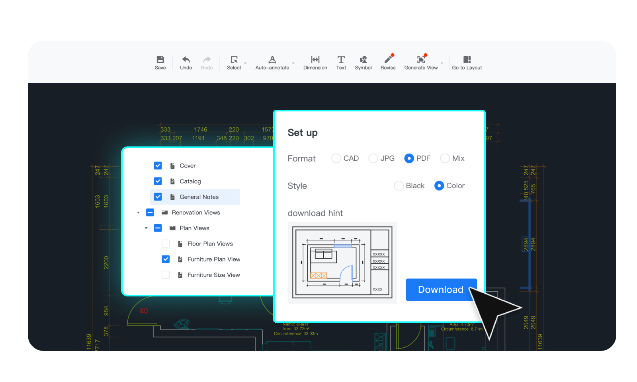Screen dimensions: 637x382
Task: Click the Cover label in tree
Action: (x=188, y=166)
